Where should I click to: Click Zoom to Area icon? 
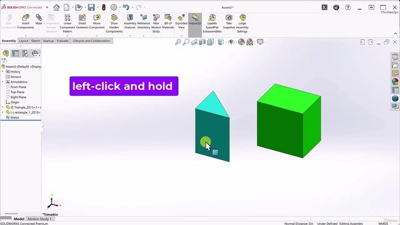pos(186,42)
